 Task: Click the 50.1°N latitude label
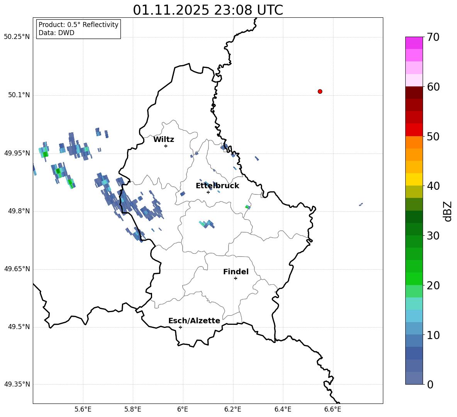point(19,95)
